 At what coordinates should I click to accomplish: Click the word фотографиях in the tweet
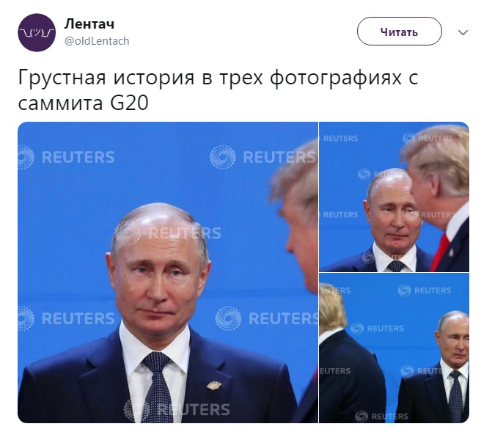335,78
